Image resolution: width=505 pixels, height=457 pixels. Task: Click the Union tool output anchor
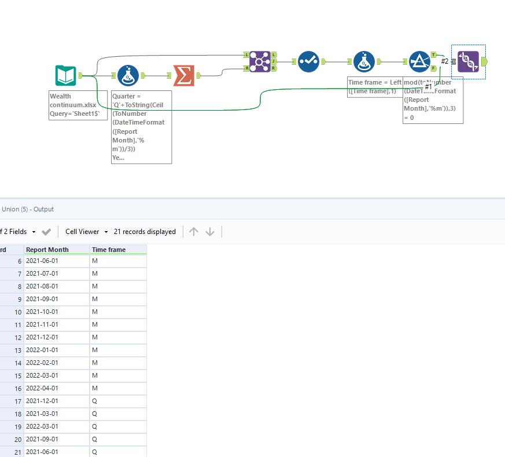484,61
